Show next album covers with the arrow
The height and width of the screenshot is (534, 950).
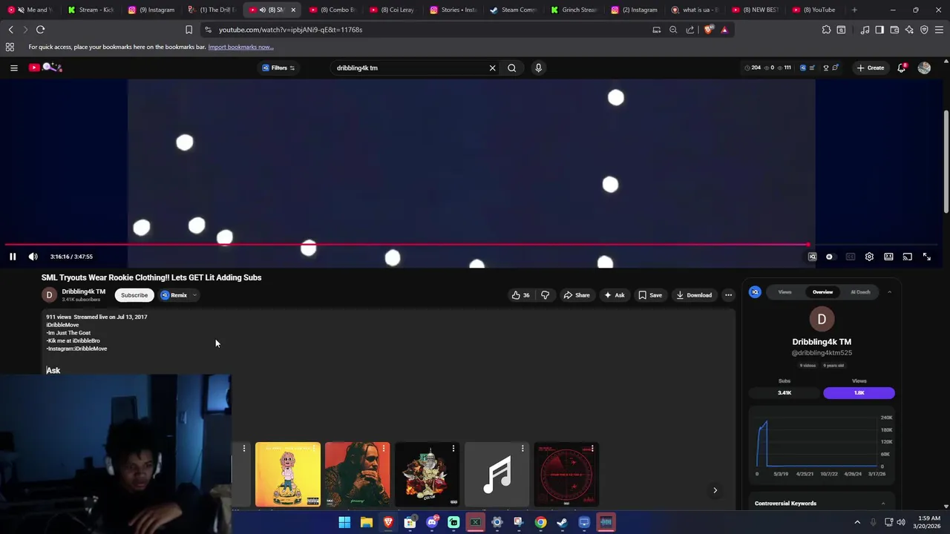[715, 490]
